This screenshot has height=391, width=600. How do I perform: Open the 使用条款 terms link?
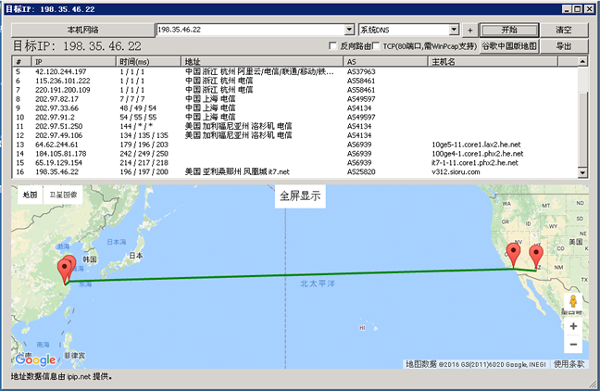click(x=569, y=364)
